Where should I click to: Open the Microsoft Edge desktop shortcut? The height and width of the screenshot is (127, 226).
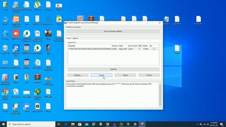16,50
